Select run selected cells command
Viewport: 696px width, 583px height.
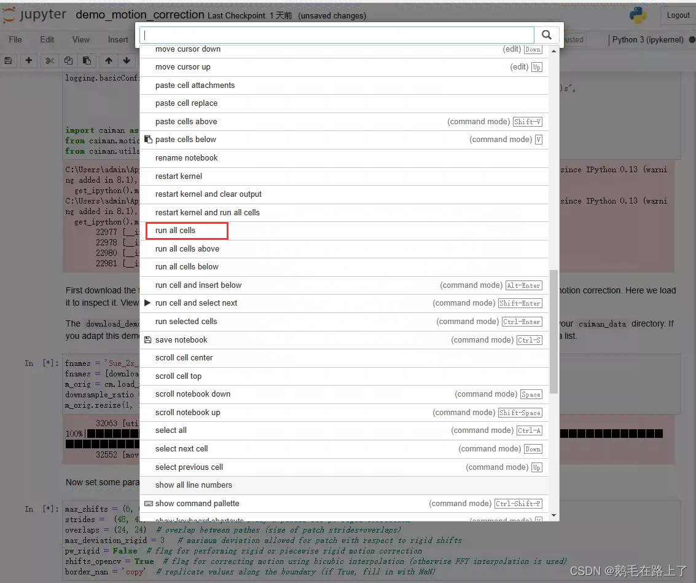pos(344,322)
